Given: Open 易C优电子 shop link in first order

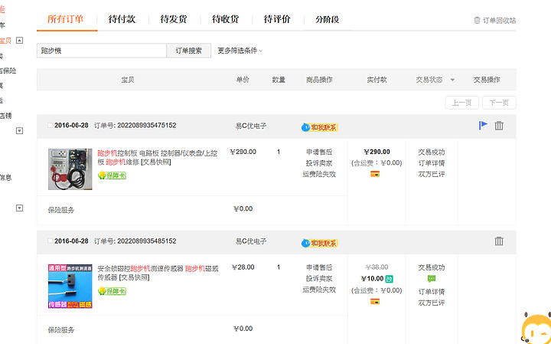Looking at the screenshot, I should (251, 126).
